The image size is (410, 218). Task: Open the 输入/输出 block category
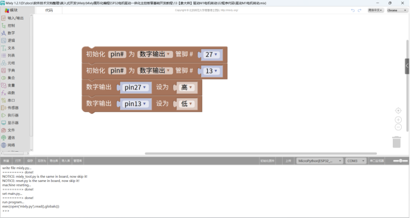coord(12,18)
